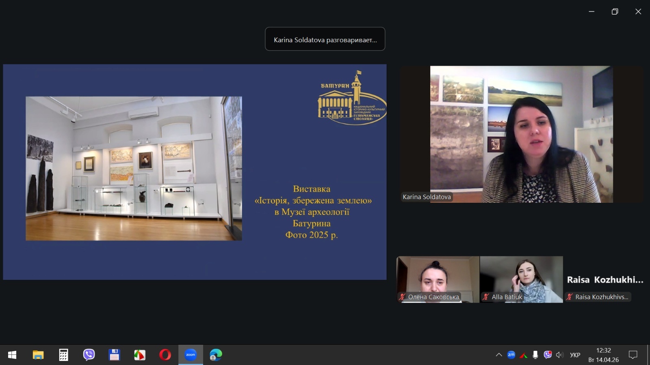Click the Zoom icon in the system tray

[511, 355]
